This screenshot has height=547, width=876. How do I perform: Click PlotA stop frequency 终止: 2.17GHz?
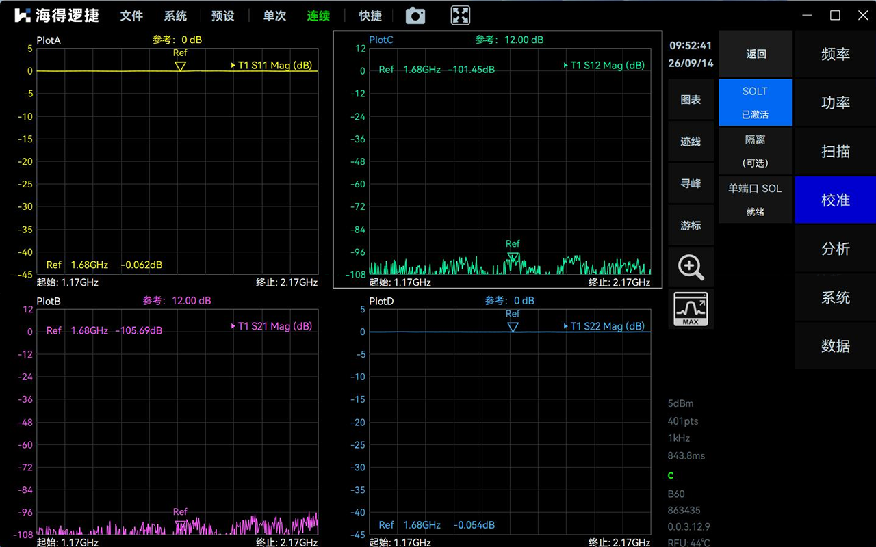click(287, 282)
